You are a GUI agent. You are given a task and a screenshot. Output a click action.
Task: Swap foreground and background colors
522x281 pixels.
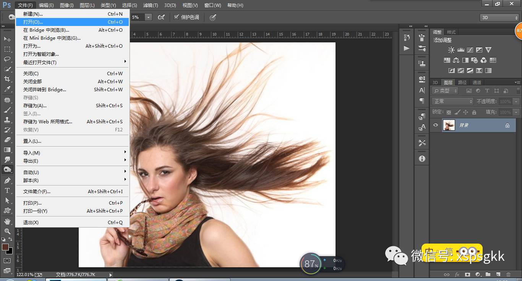point(10,239)
